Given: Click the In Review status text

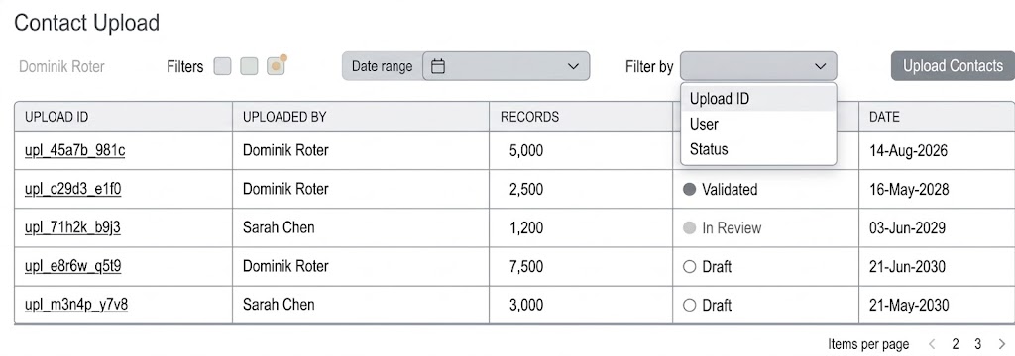Looking at the screenshot, I should coord(732,228).
